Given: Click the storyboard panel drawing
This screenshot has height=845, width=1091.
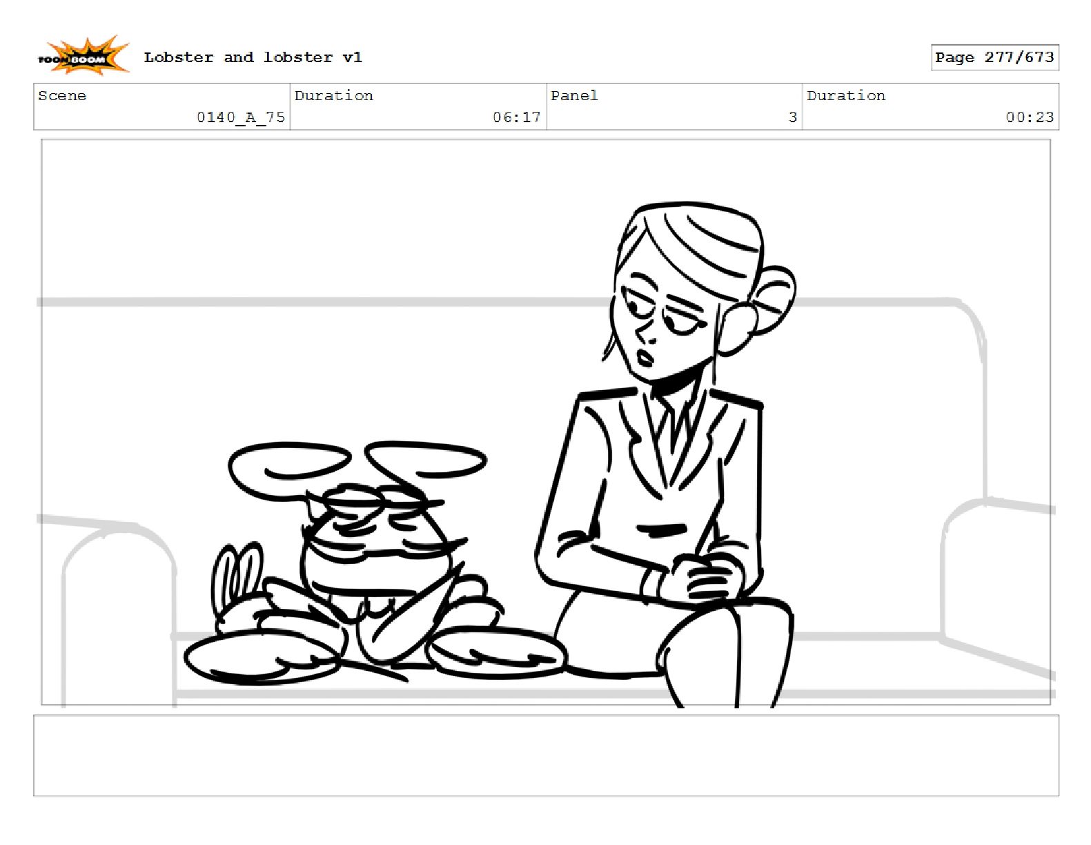Looking at the screenshot, I should (546, 422).
